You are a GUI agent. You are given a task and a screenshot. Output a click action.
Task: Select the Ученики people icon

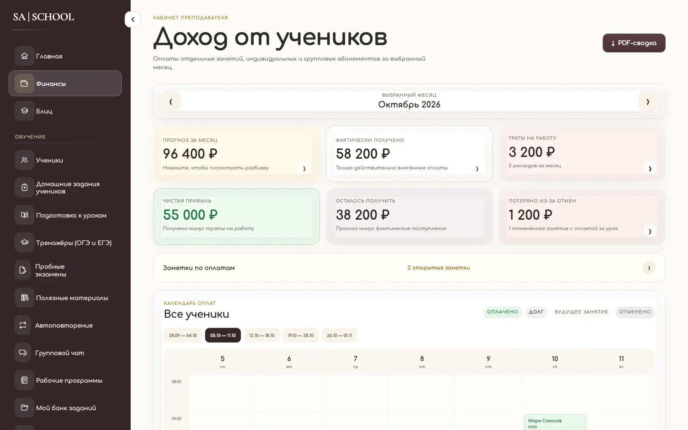tap(25, 160)
